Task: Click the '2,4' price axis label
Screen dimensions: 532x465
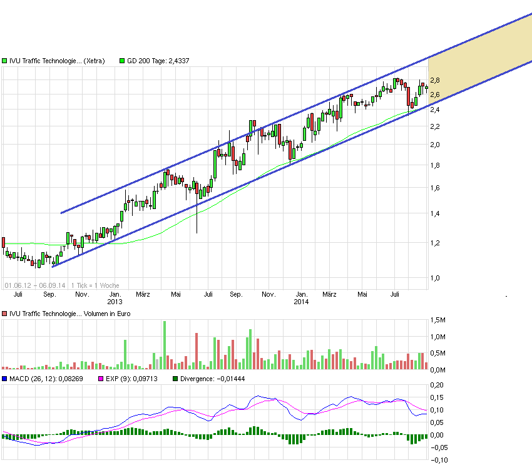Action: tap(435, 110)
